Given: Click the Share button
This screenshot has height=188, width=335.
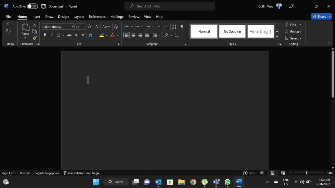Looking at the screenshot, I should point(319,17).
